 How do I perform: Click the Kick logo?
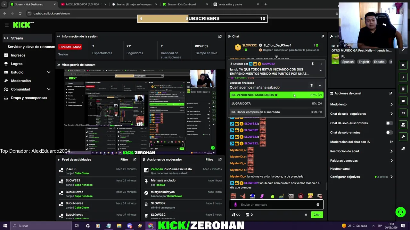pos(23,25)
